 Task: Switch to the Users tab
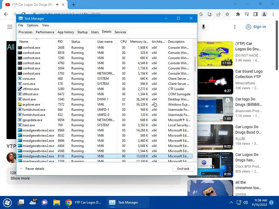pos(95,32)
